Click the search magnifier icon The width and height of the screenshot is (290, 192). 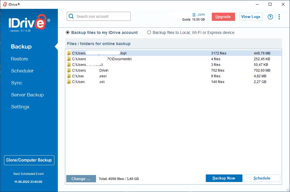(71, 16)
